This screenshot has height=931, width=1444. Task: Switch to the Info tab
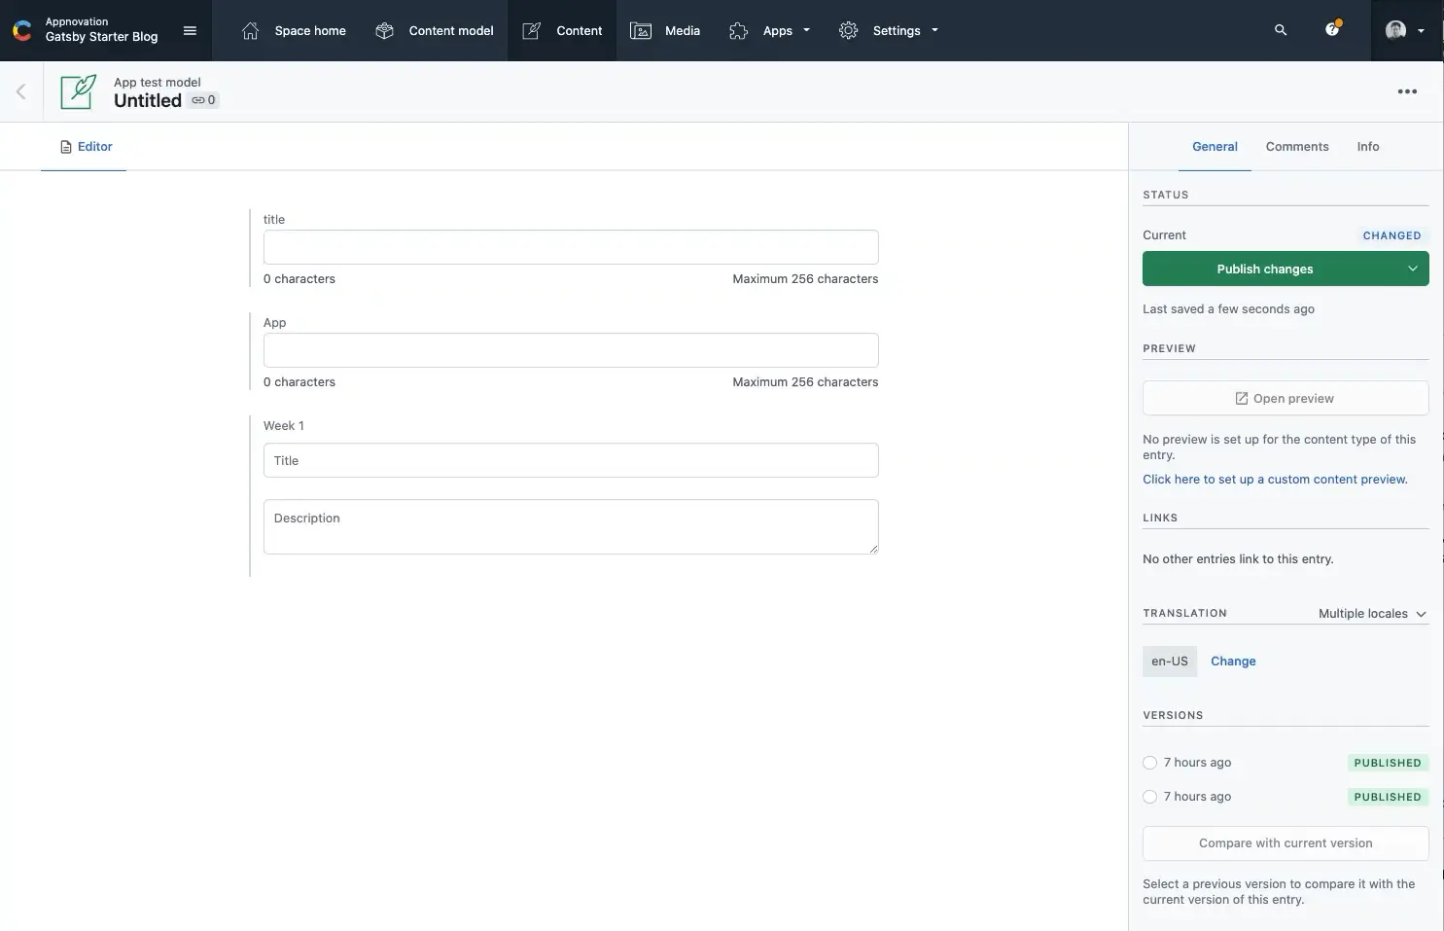click(x=1367, y=147)
